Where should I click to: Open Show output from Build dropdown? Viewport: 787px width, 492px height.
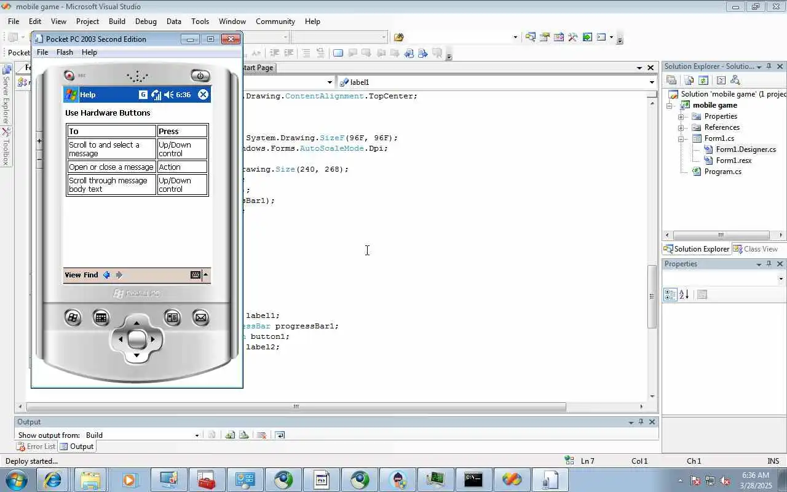197,435
